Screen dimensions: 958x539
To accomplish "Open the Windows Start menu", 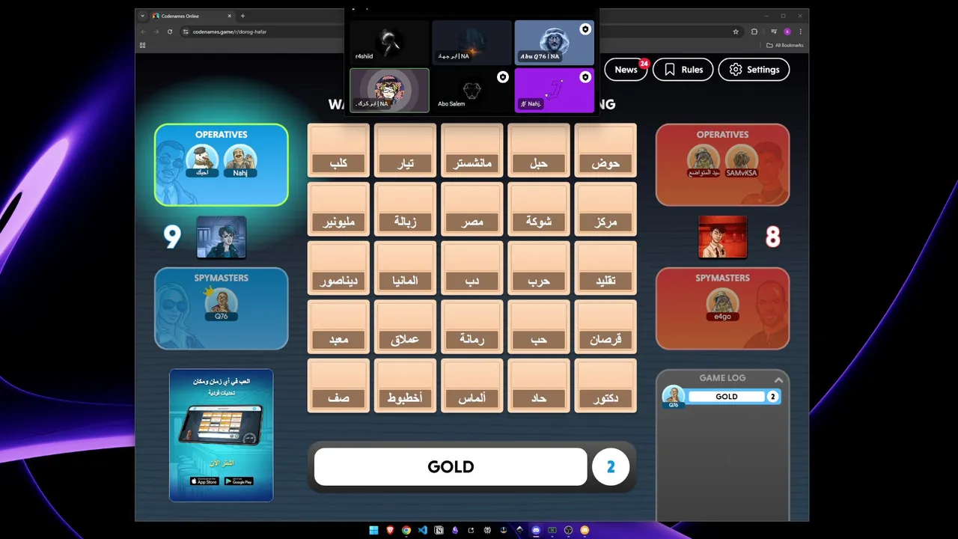I will [373, 530].
